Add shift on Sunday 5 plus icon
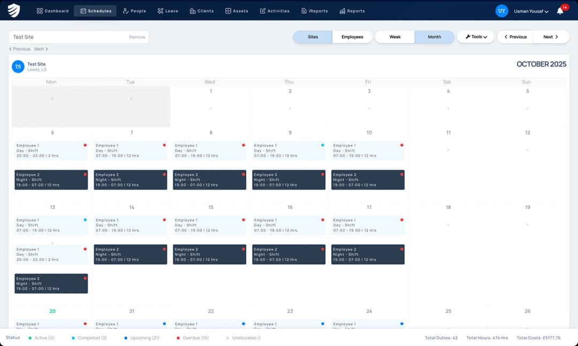Screen dimensions: 578x346 tap(527, 108)
